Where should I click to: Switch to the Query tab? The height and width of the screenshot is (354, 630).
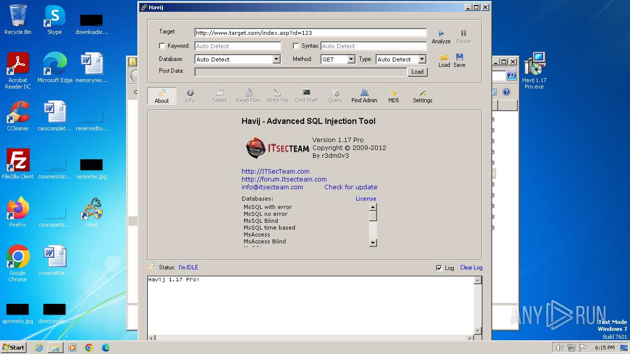pos(335,96)
